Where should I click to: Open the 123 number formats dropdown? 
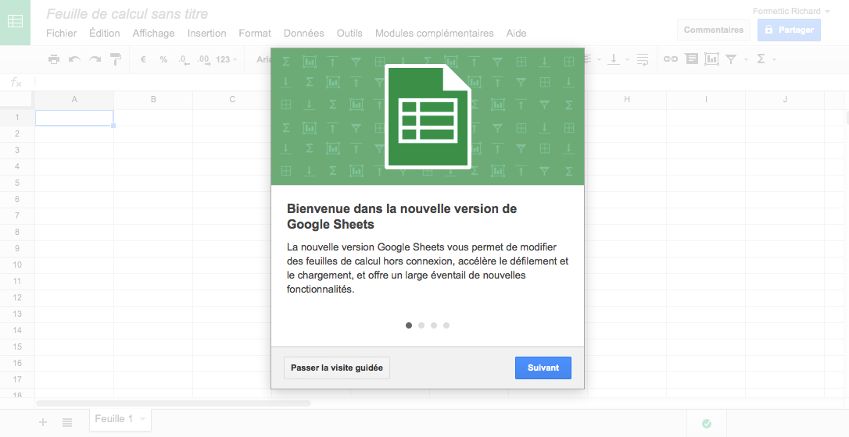[227, 59]
